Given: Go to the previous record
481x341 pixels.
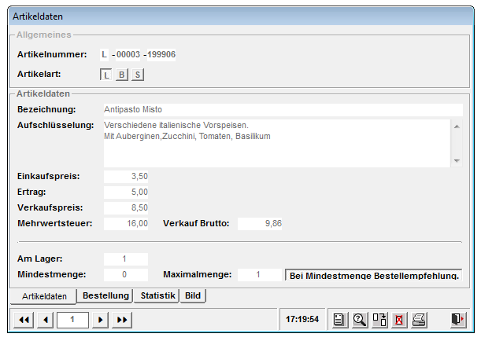Looking at the screenshot, I should [45, 320].
